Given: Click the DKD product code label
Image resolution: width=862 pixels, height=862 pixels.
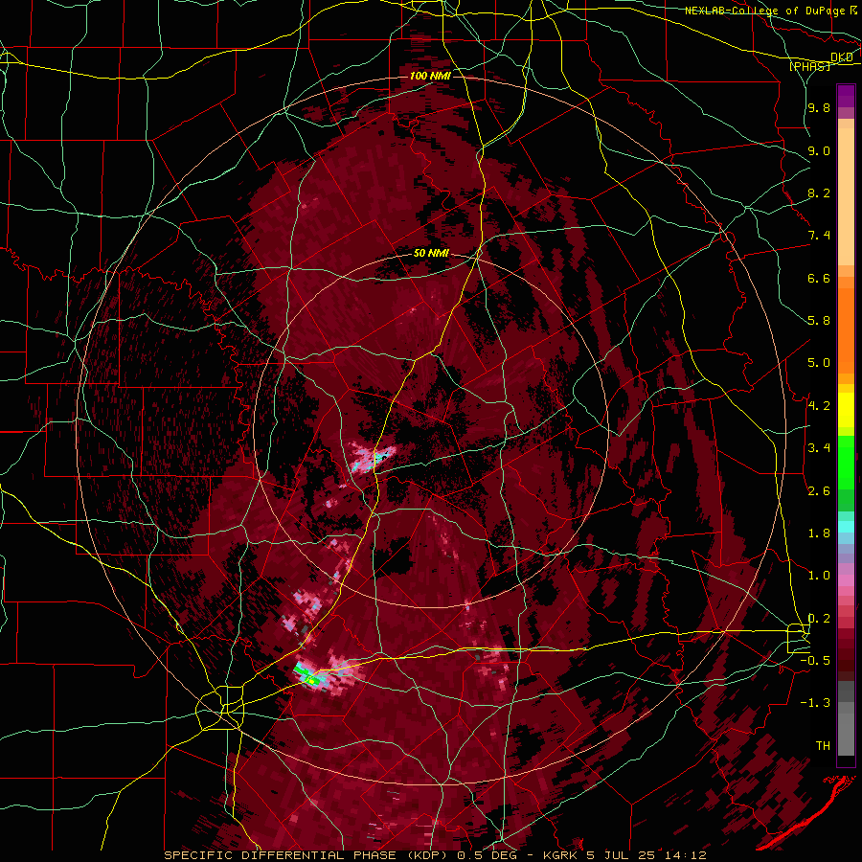Looking at the screenshot, I should pos(841,57).
